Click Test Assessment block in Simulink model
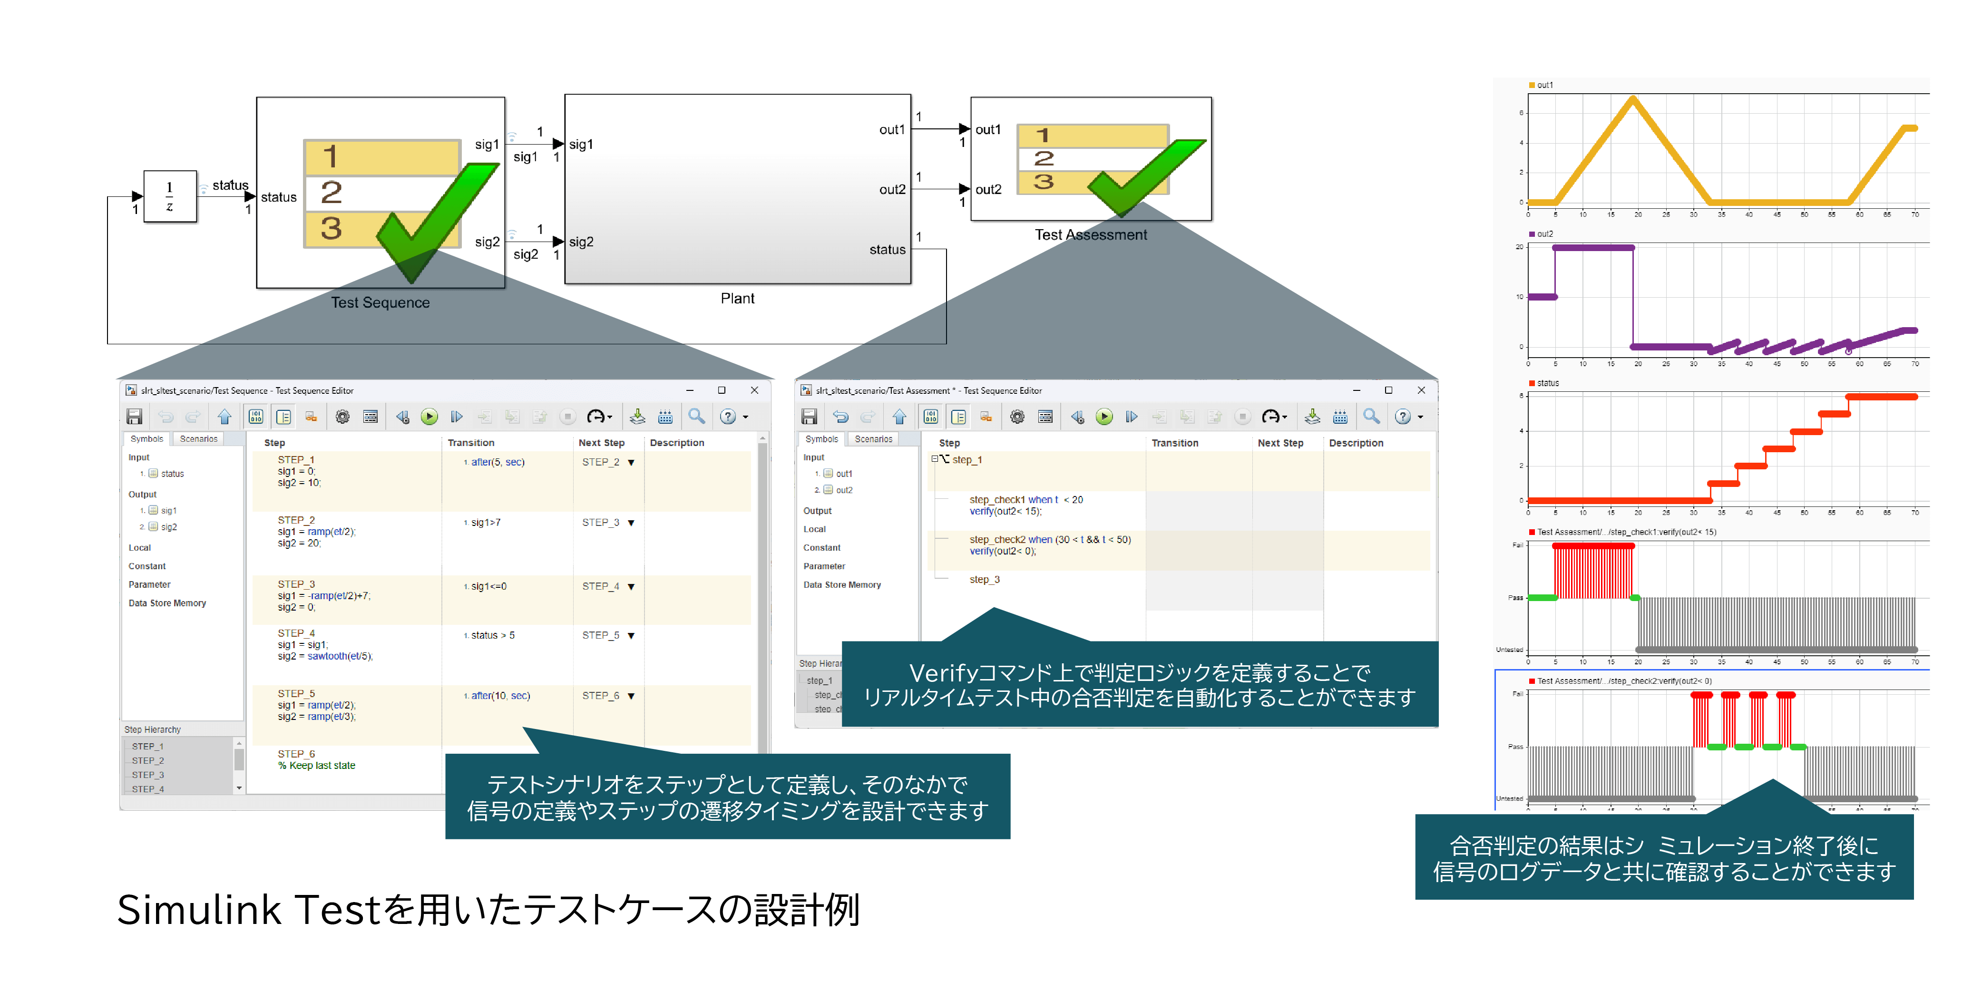 (1091, 158)
